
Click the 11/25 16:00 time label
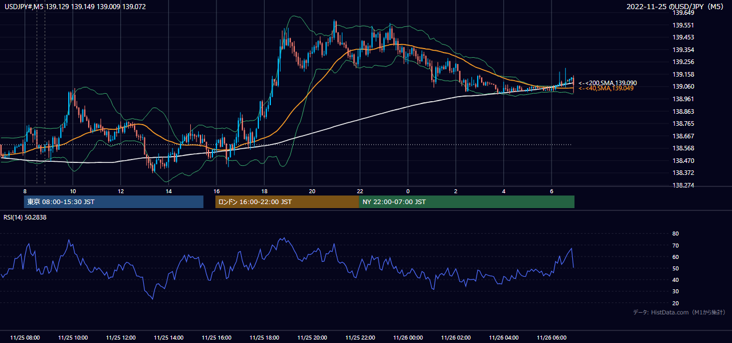click(216, 337)
